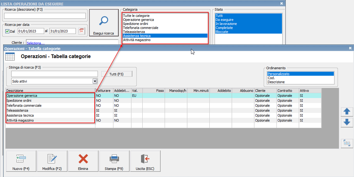Click the Tutti (F5) button
Image resolution: width=354 pixels, height=177 pixels.
(x=117, y=74)
